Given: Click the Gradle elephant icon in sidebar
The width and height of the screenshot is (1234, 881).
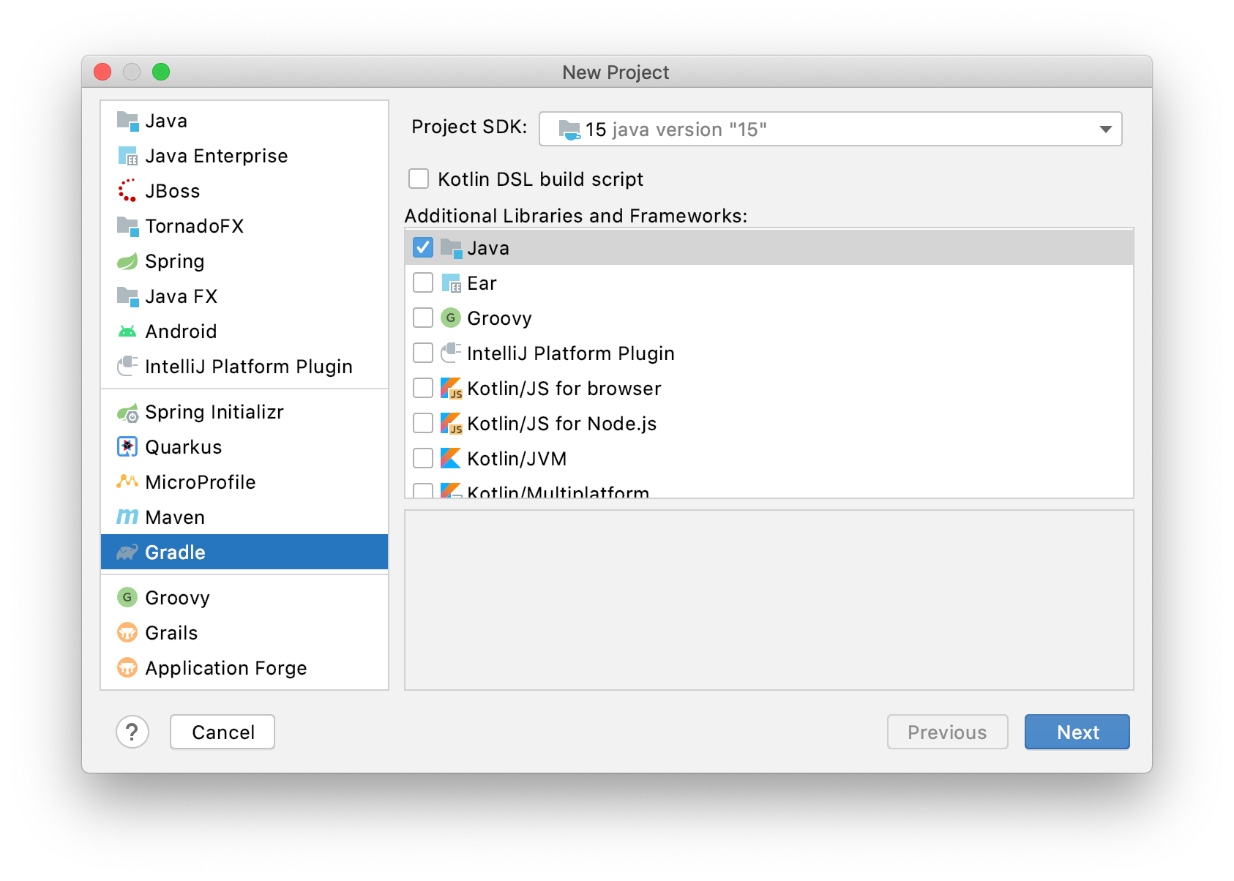Looking at the screenshot, I should pyautogui.click(x=127, y=552).
